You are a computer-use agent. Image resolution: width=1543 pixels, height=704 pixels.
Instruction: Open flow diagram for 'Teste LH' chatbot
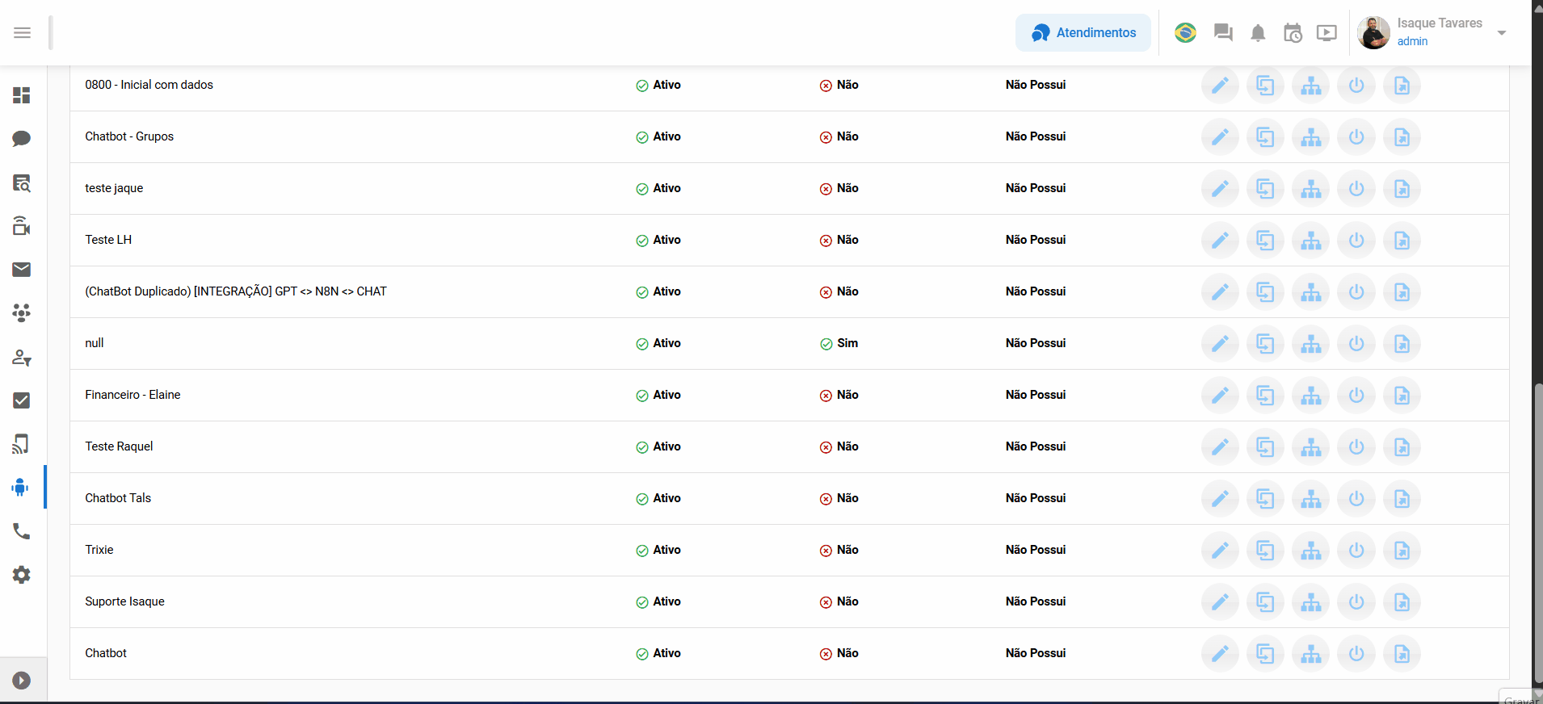click(x=1310, y=241)
